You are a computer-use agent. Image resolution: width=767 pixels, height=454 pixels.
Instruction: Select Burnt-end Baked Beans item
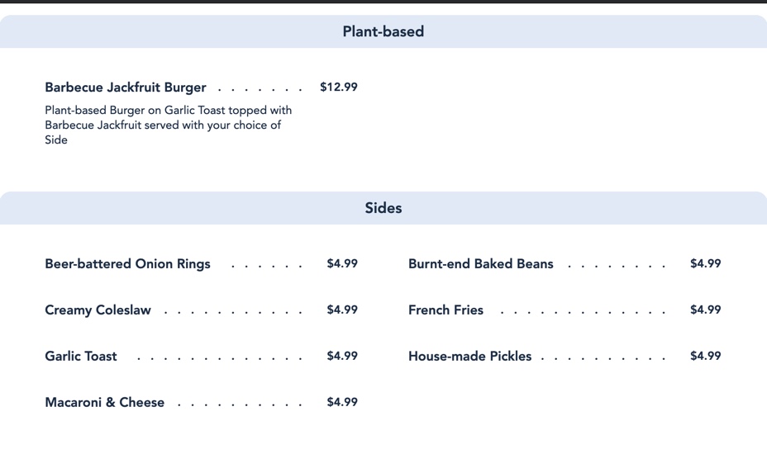coord(480,264)
